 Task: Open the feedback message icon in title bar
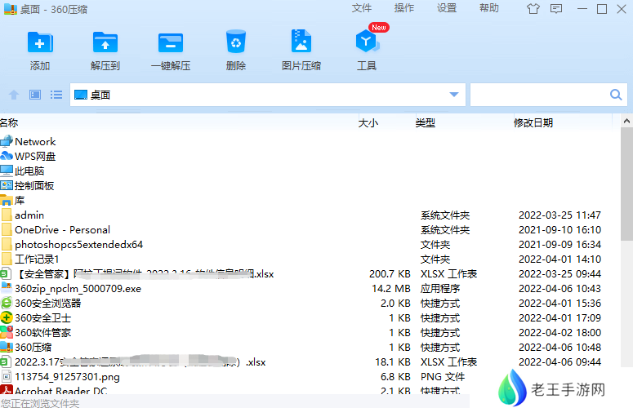pyautogui.click(x=556, y=9)
